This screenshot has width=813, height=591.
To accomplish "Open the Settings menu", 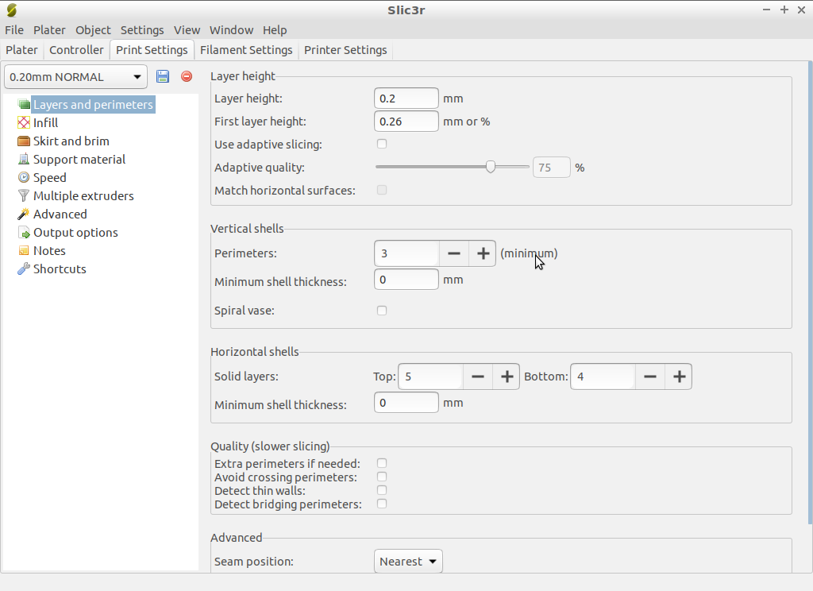I will [x=142, y=30].
